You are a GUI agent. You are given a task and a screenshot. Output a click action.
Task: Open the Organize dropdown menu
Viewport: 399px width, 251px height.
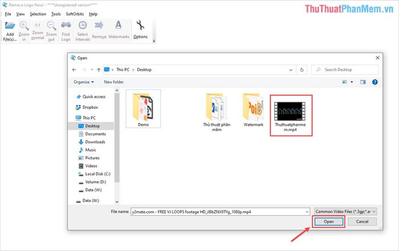pos(84,82)
